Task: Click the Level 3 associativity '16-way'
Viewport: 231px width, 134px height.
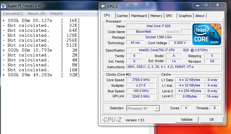Action: pyautogui.click(x=212, y=96)
